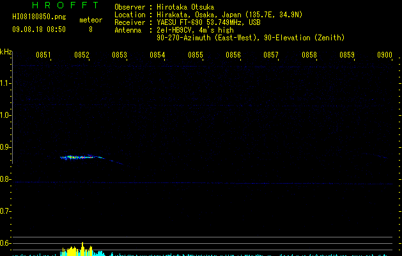The width and height of the screenshot is (402, 256).
Task: Click the kHz axis unit label
Action: click(x=6, y=52)
